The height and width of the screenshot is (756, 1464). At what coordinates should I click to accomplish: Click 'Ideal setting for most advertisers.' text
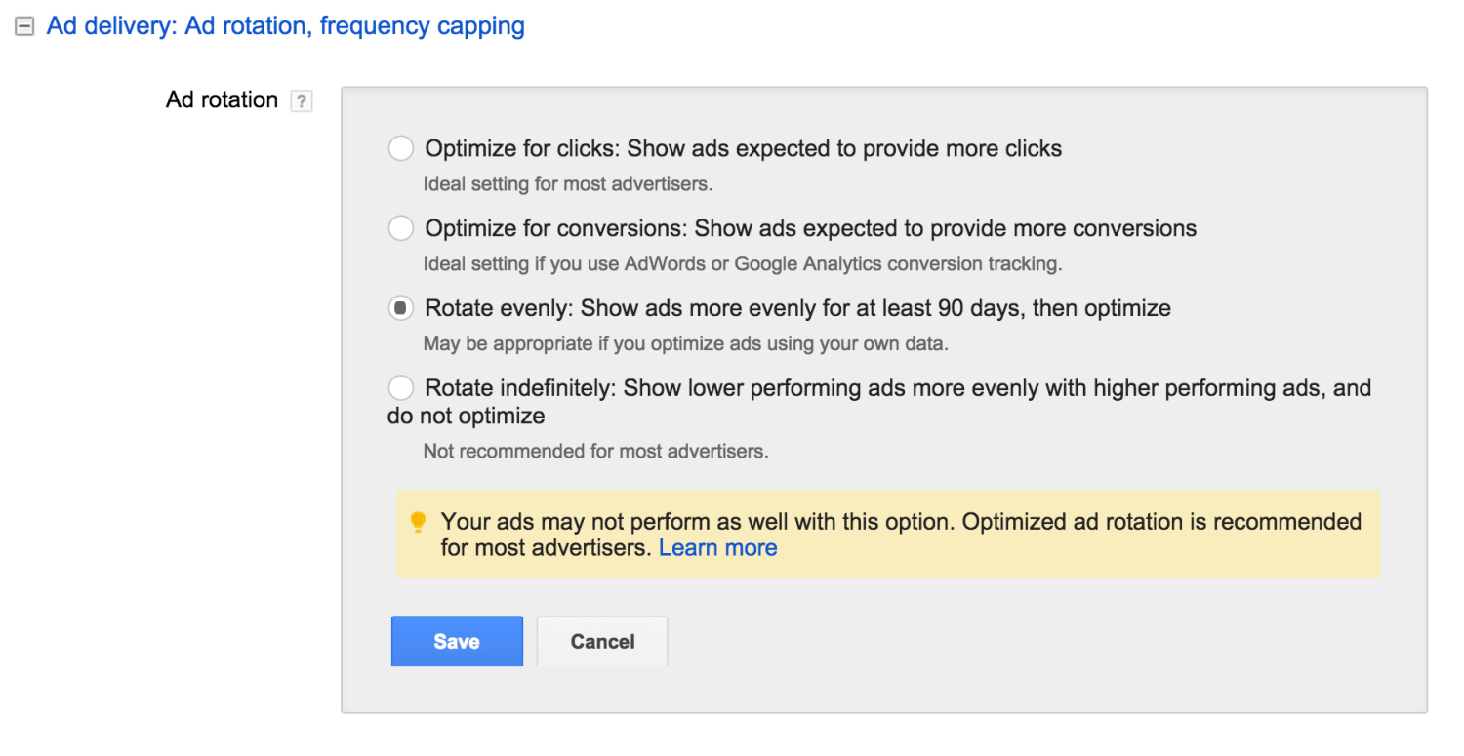[x=568, y=183]
